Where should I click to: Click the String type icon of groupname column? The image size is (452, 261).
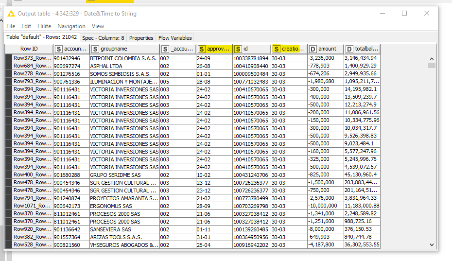click(x=95, y=49)
